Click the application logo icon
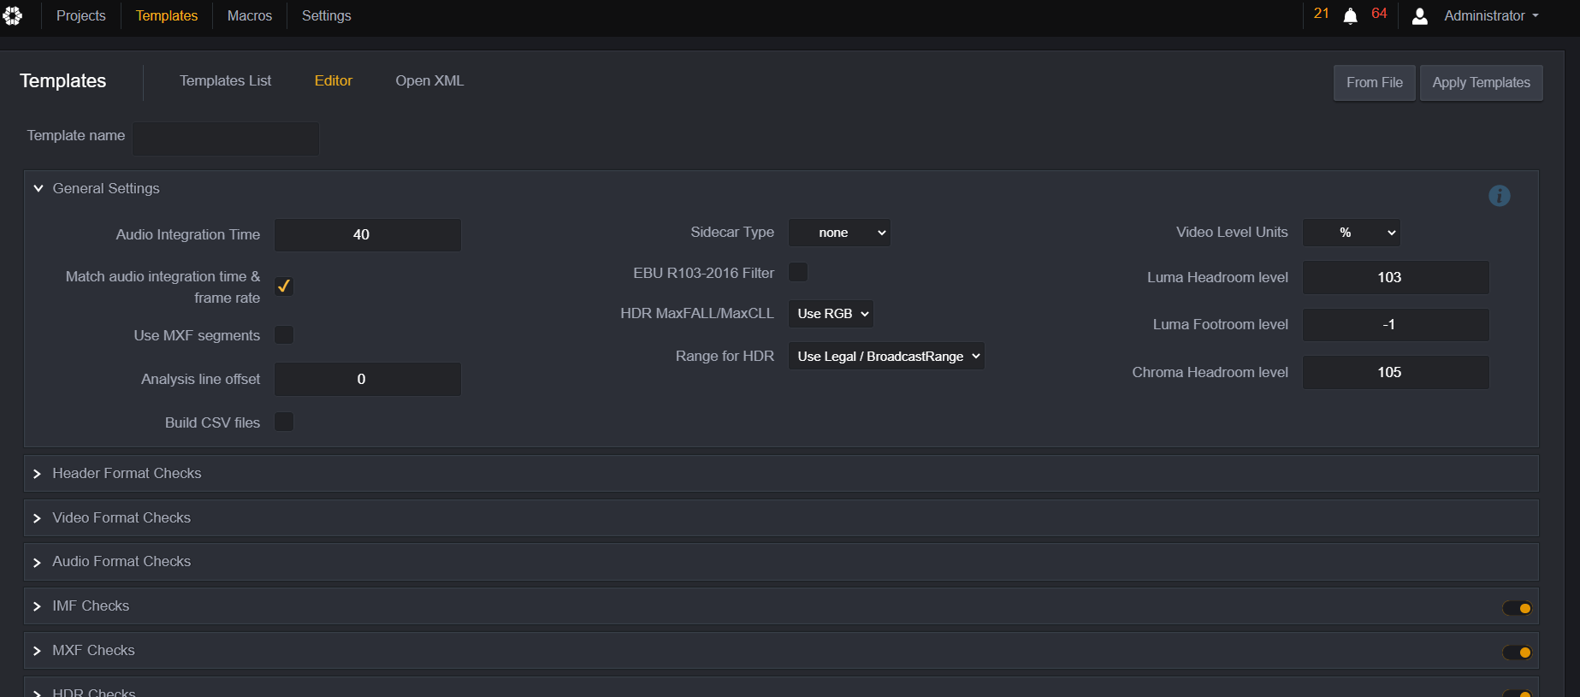This screenshot has height=697, width=1580. click(x=13, y=15)
